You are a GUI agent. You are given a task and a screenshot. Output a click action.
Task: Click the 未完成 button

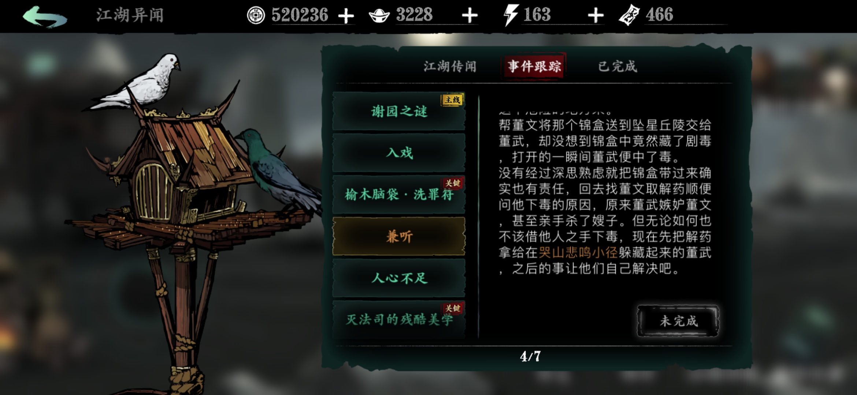click(x=678, y=321)
